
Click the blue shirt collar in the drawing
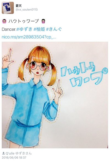pos(35,83)
